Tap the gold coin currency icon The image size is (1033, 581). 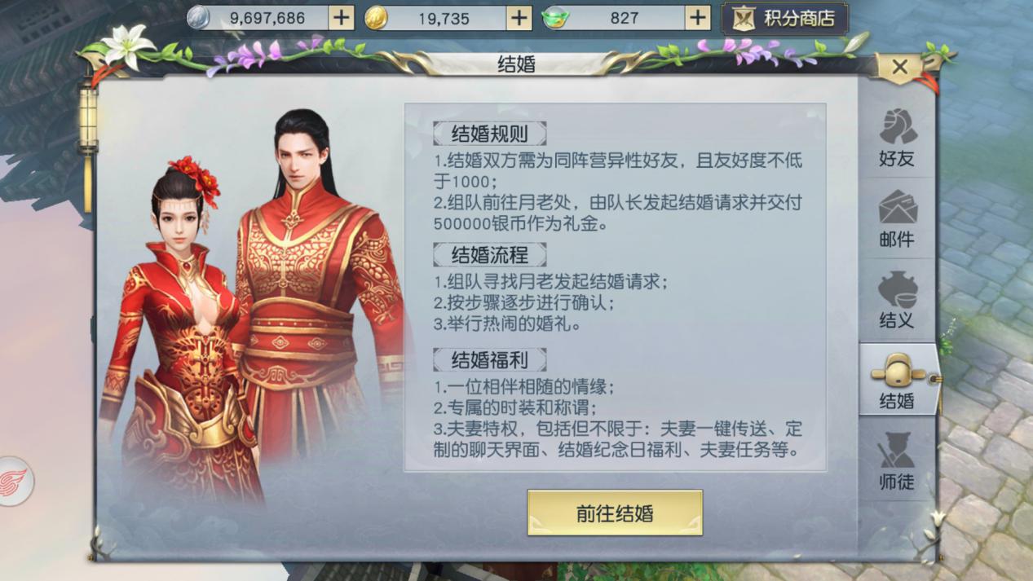tap(376, 17)
